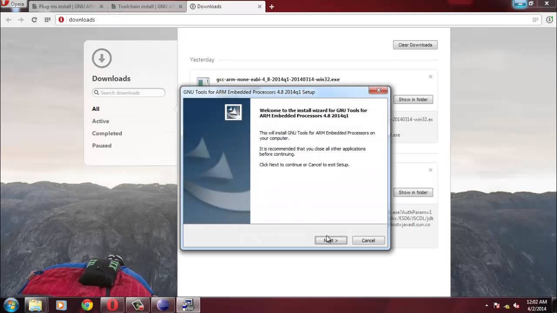Open a new tab with plus button

click(272, 7)
